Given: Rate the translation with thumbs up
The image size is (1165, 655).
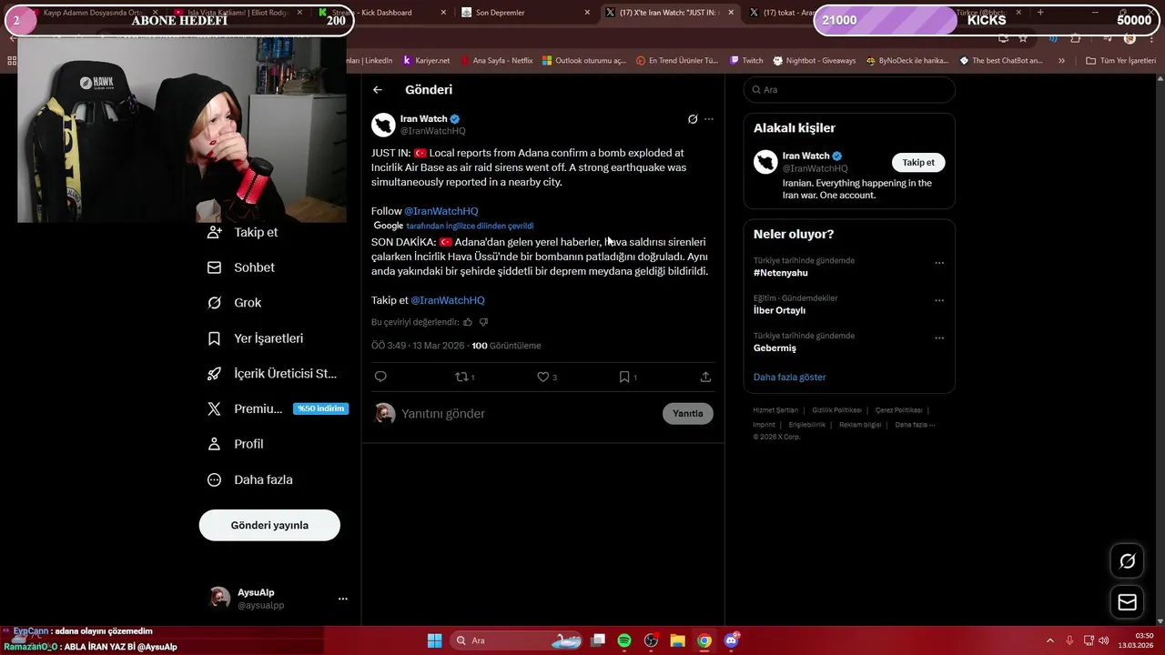Looking at the screenshot, I should 468,322.
